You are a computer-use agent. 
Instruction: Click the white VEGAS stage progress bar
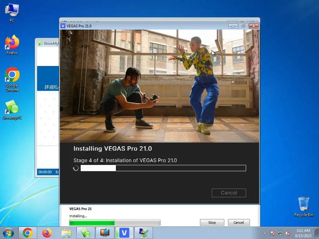(163, 168)
